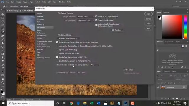Select the Quick Selection tool

[3, 25]
